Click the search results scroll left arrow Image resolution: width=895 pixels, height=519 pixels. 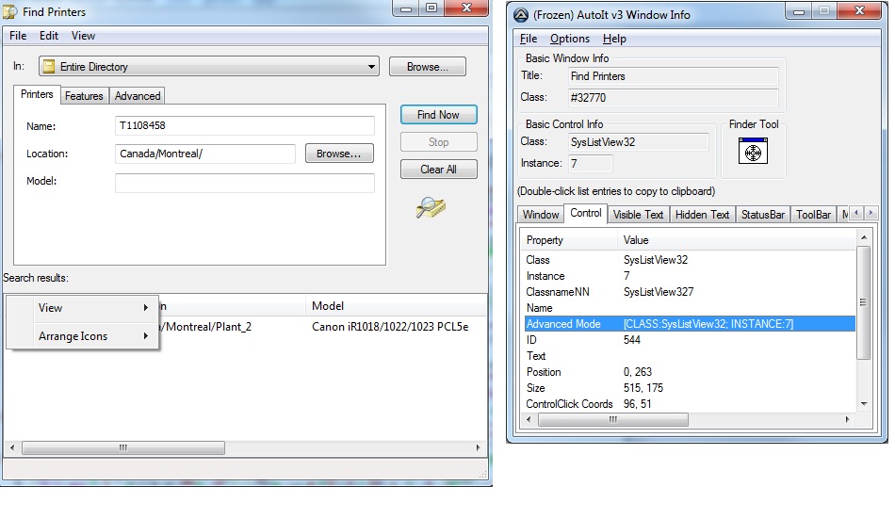tap(12, 447)
